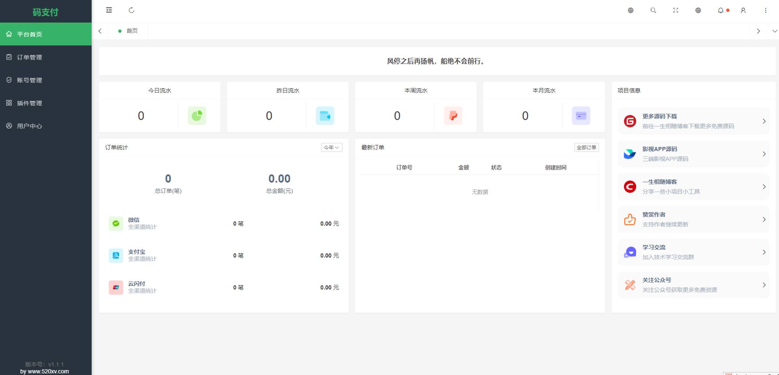Open the three-dot more options menu

pos(766,10)
